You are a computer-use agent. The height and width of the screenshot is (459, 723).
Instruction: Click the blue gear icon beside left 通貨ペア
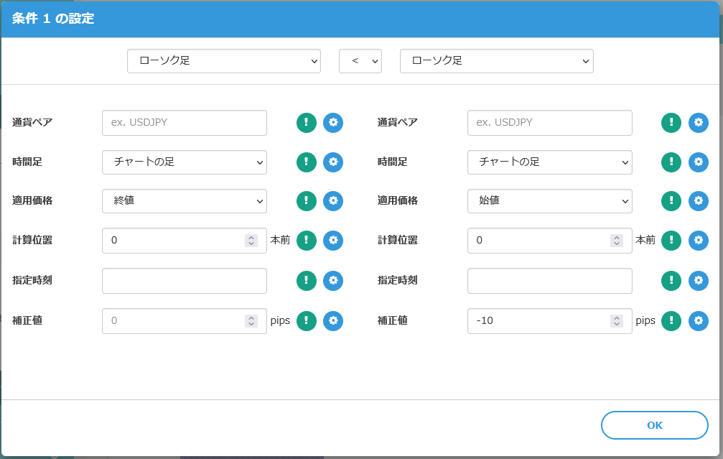pyautogui.click(x=333, y=123)
